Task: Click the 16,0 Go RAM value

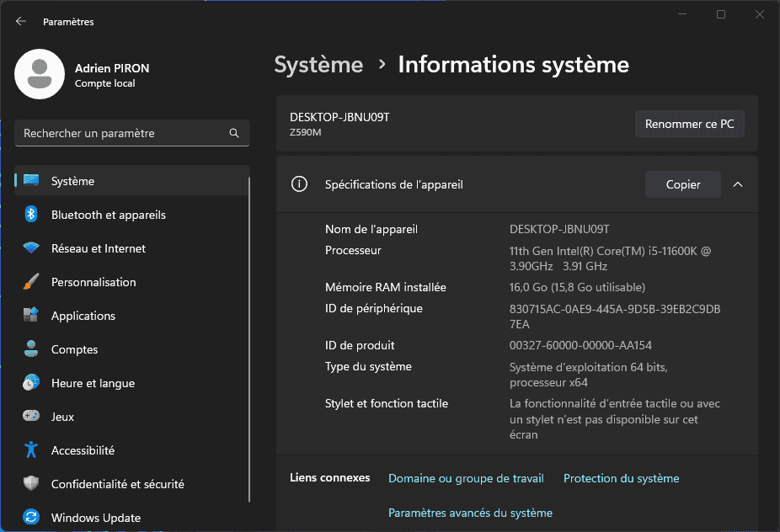Action: tap(577, 287)
